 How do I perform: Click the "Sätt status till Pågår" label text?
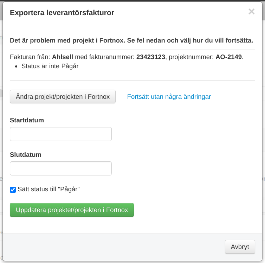click(49, 189)
